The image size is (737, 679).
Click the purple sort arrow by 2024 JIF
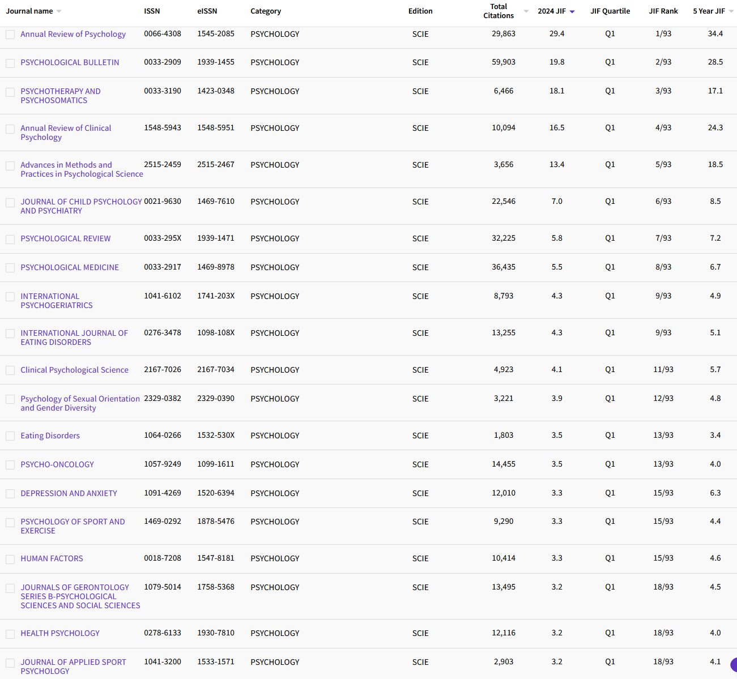click(x=572, y=11)
